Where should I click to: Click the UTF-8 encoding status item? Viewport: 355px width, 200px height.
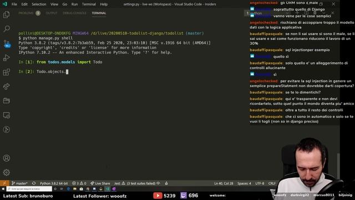pyautogui.click(x=260, y=183)
